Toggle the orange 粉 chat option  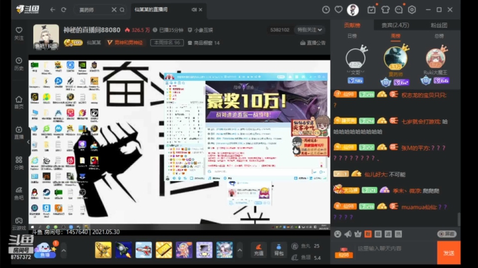[368, 234]
